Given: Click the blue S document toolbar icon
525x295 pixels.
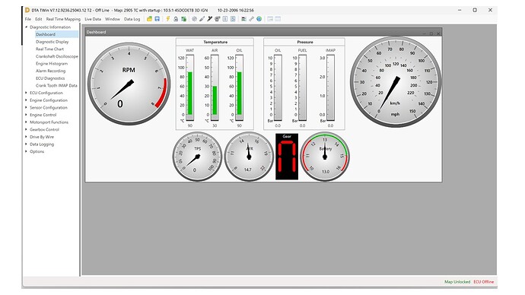Looking at the screenshot, I should point(233,19).
